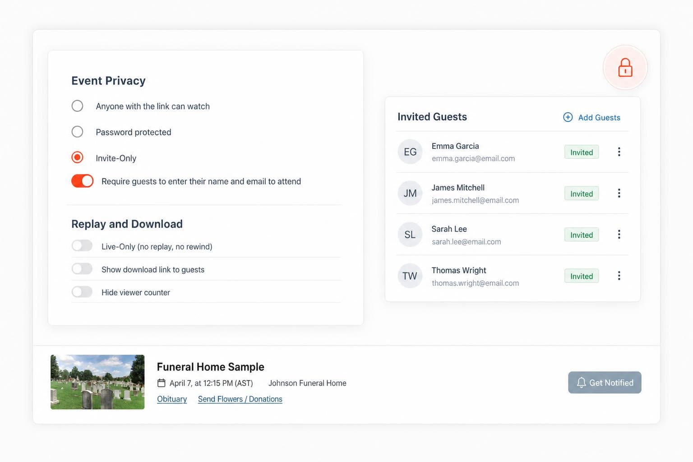Click the orange padlock privacy icon
693x462 pixels.
(625, 68)
